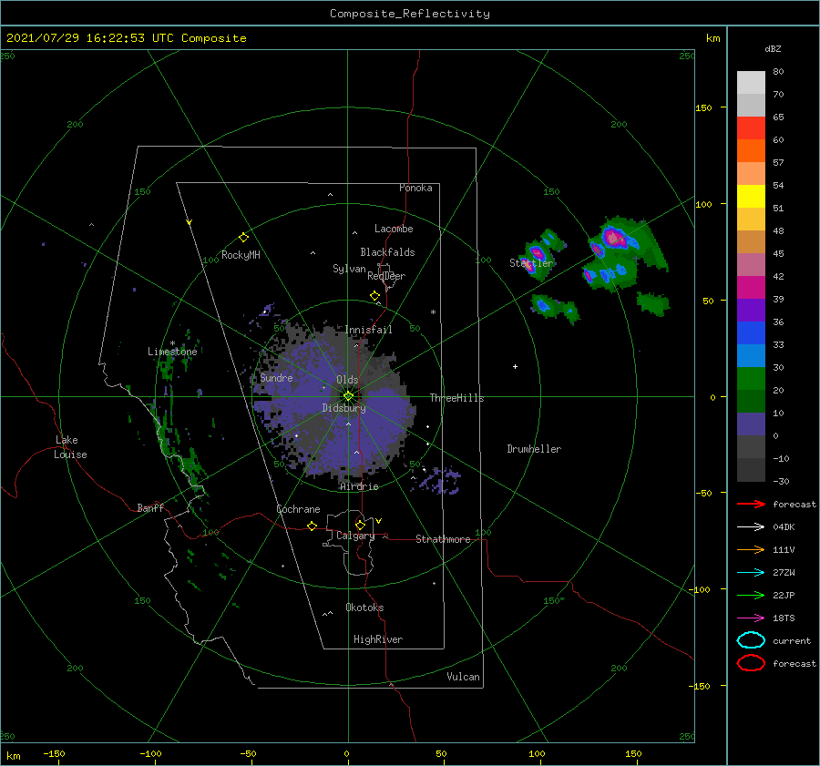Click the Sylvan label
The height and width of the screenshot is (766, 820).
(349, 269)
